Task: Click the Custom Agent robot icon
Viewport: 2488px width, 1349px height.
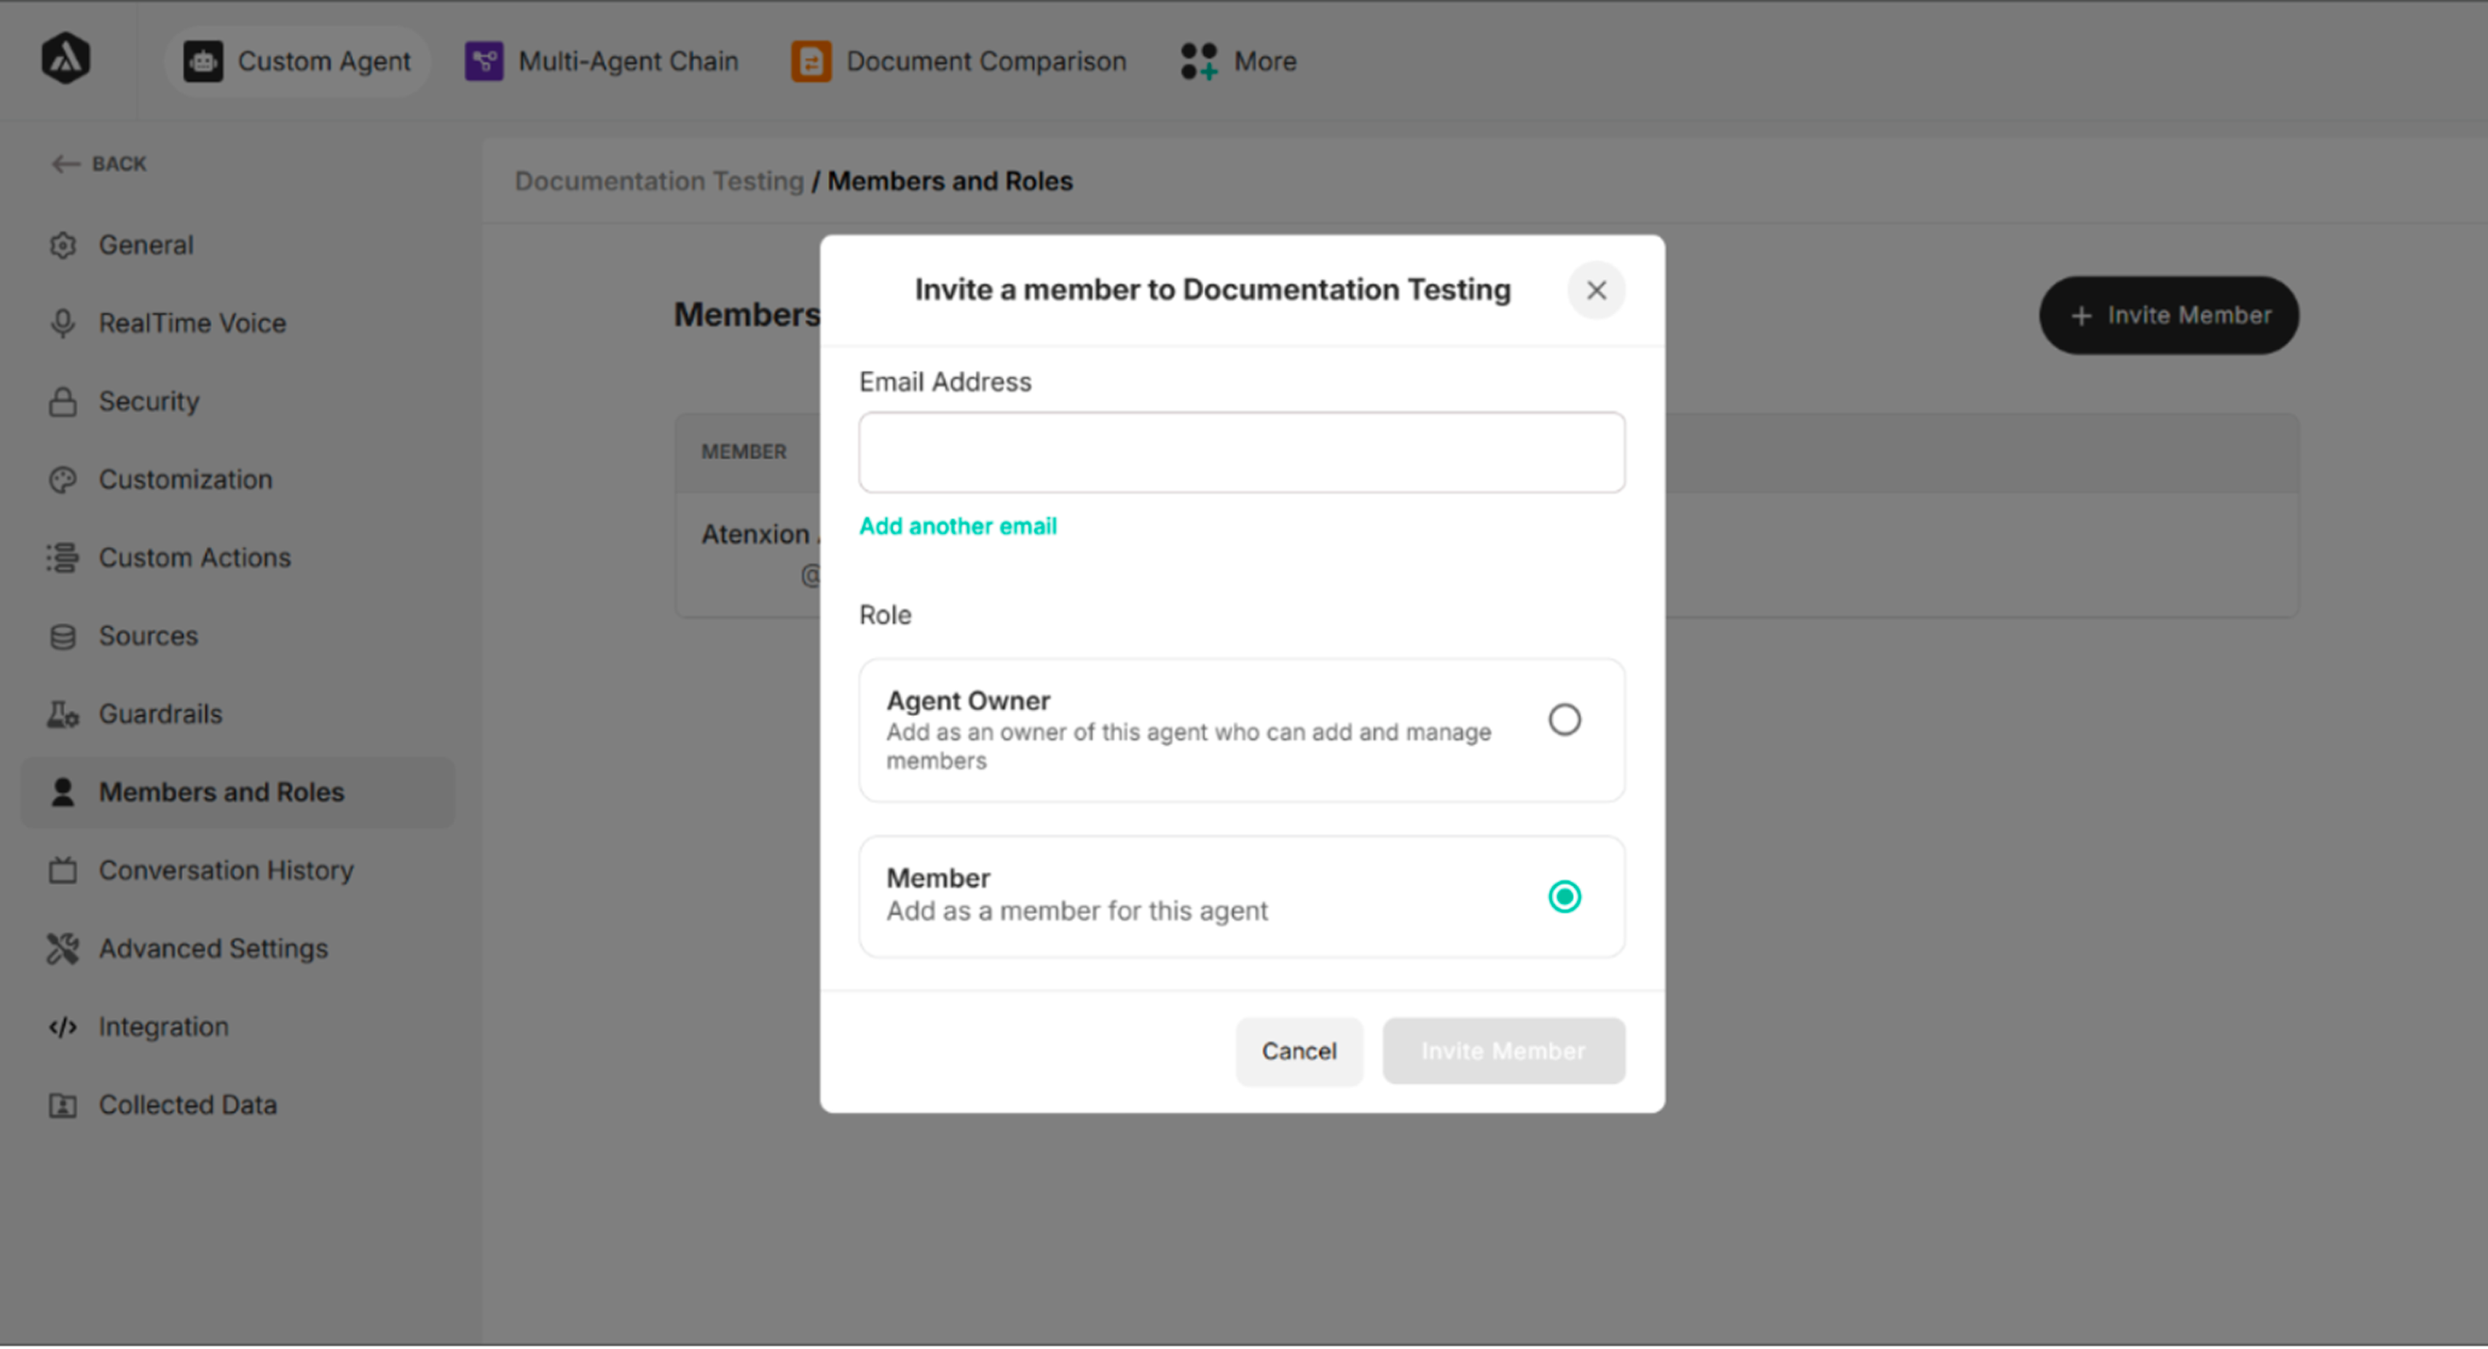Action: coord(202,61)
